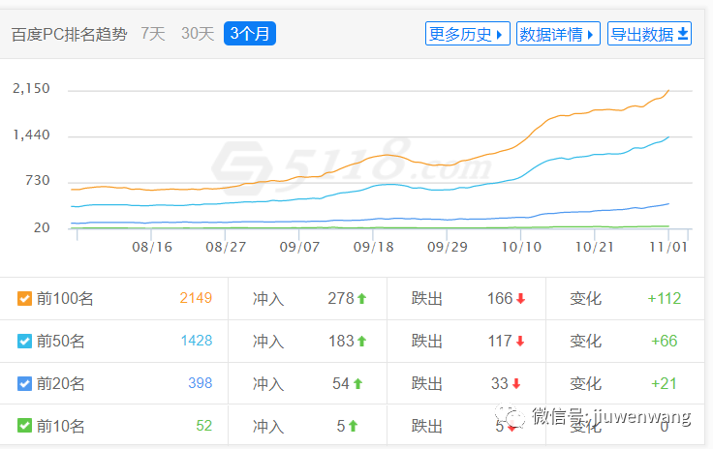
Task: Click the orange line's end point at 11/01
Action: coord(668,91)
